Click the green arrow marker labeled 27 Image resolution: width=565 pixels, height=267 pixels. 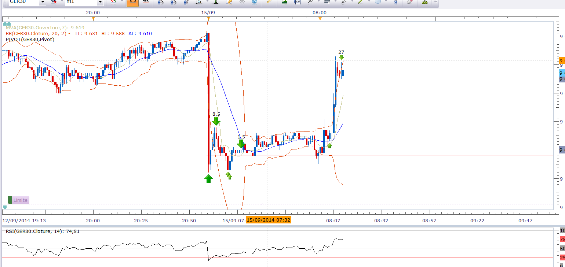pyautogui.click(x=341, y=57)
